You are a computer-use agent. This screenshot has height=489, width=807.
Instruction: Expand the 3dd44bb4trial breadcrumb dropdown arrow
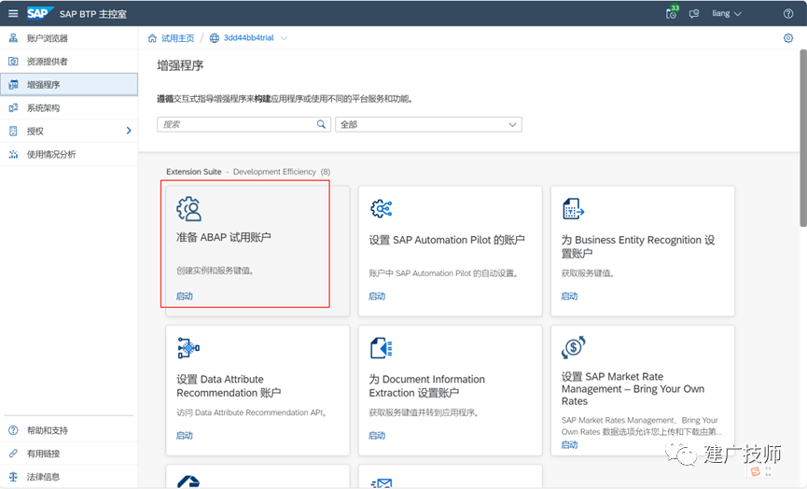point(285,38)
